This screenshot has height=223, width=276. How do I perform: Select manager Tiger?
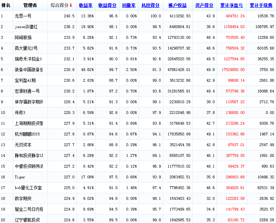click(20, 177)
